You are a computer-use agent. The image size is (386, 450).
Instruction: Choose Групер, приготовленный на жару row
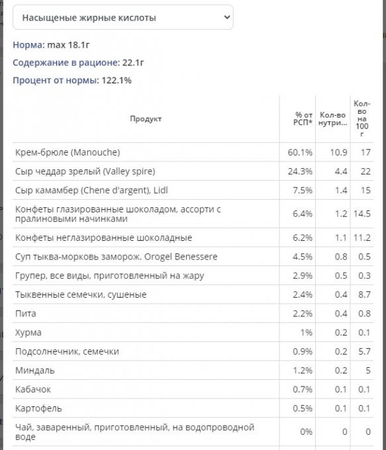[x=193, y=275]
